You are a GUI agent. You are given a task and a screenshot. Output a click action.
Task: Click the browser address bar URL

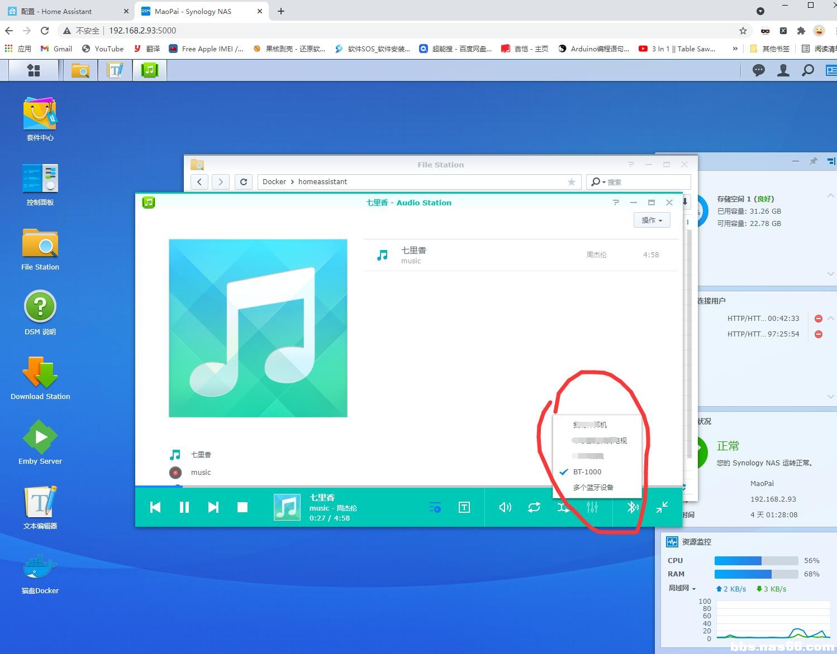click(x=142, y=31)
